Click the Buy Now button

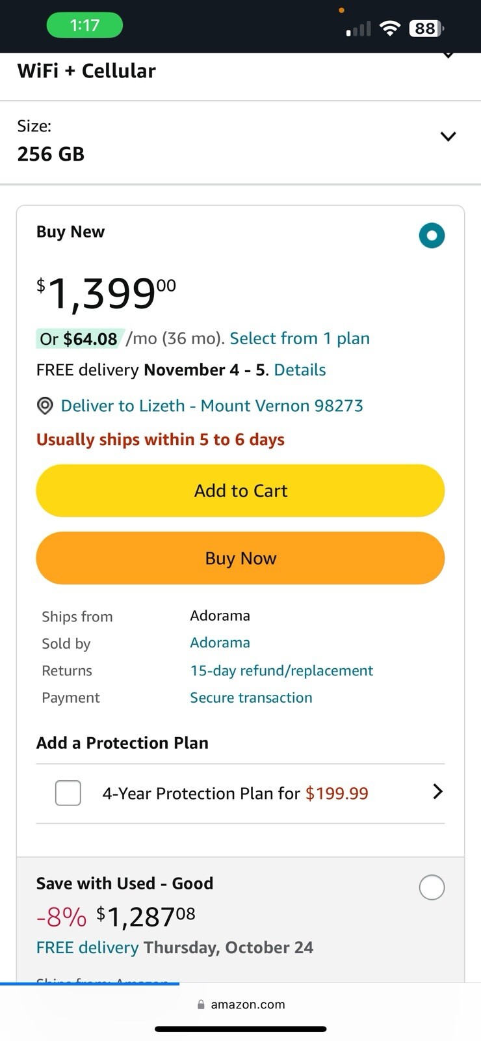[240, 558]
